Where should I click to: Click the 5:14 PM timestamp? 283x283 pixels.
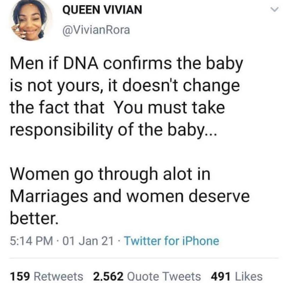[x=31, y=241]
